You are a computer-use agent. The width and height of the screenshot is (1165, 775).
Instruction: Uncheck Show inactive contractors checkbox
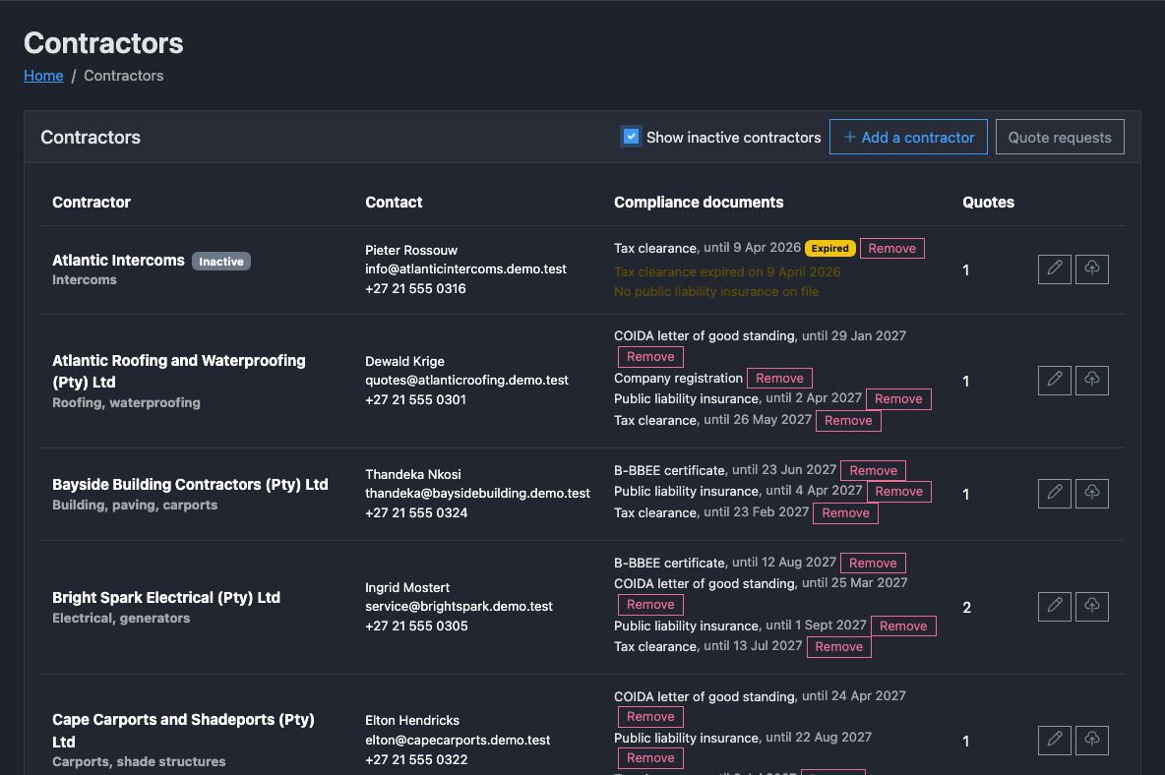pos(631,137)
